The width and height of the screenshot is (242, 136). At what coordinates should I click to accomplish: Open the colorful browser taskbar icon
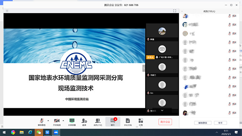coord(13,132)
